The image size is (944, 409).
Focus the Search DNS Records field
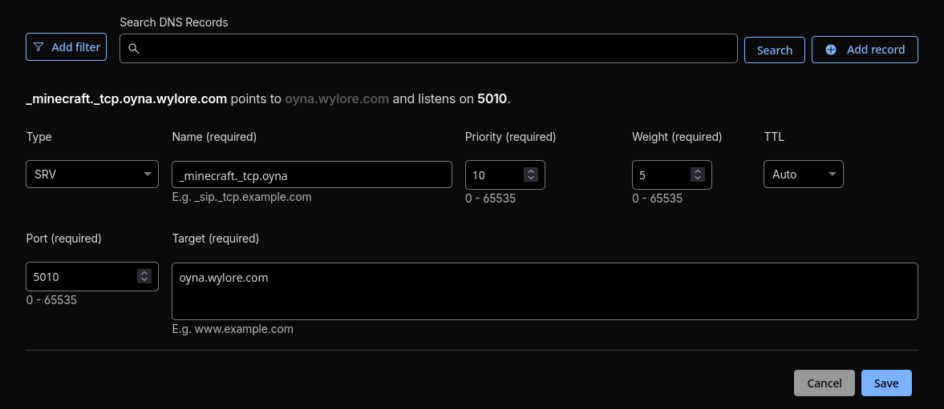(433, 49)
